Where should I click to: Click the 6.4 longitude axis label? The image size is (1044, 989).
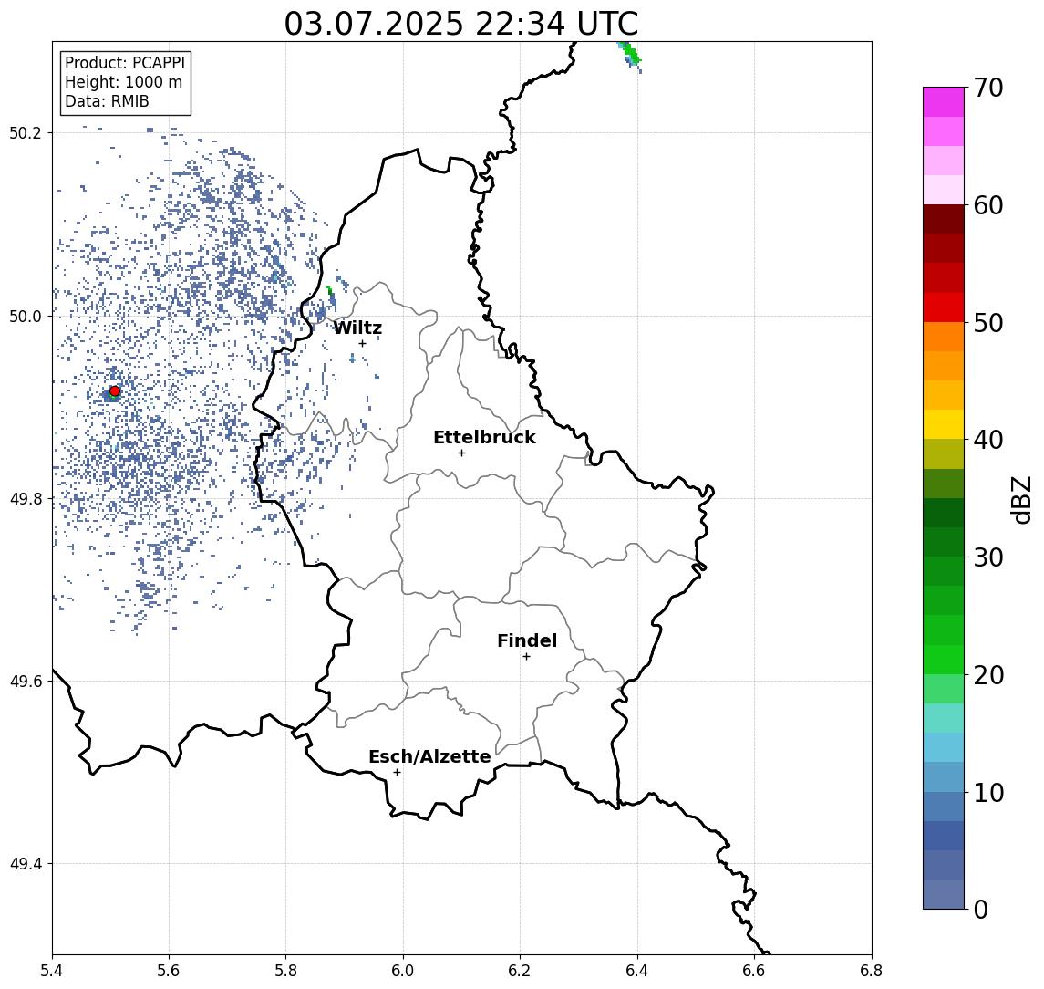pyautogui.click(x=638, y=971)
